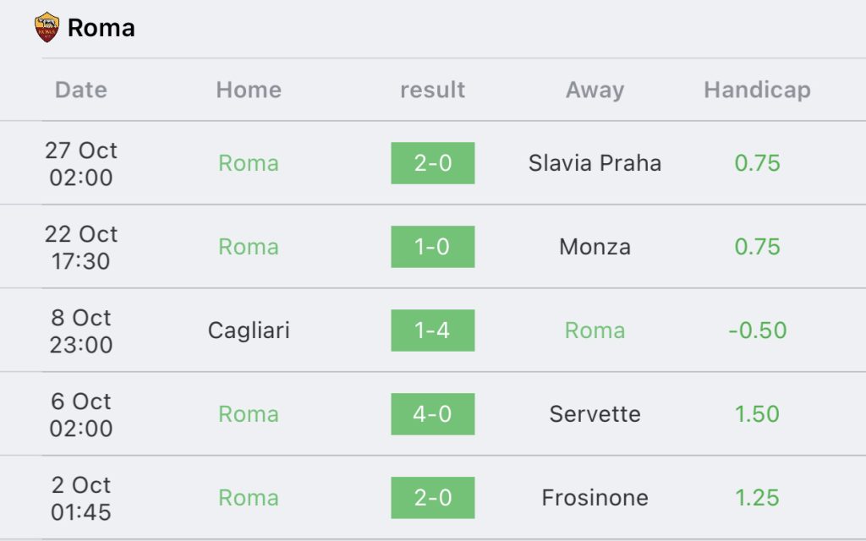866x541 pixels.
Task: Click the Cagliari home team name
Action: 249,331
